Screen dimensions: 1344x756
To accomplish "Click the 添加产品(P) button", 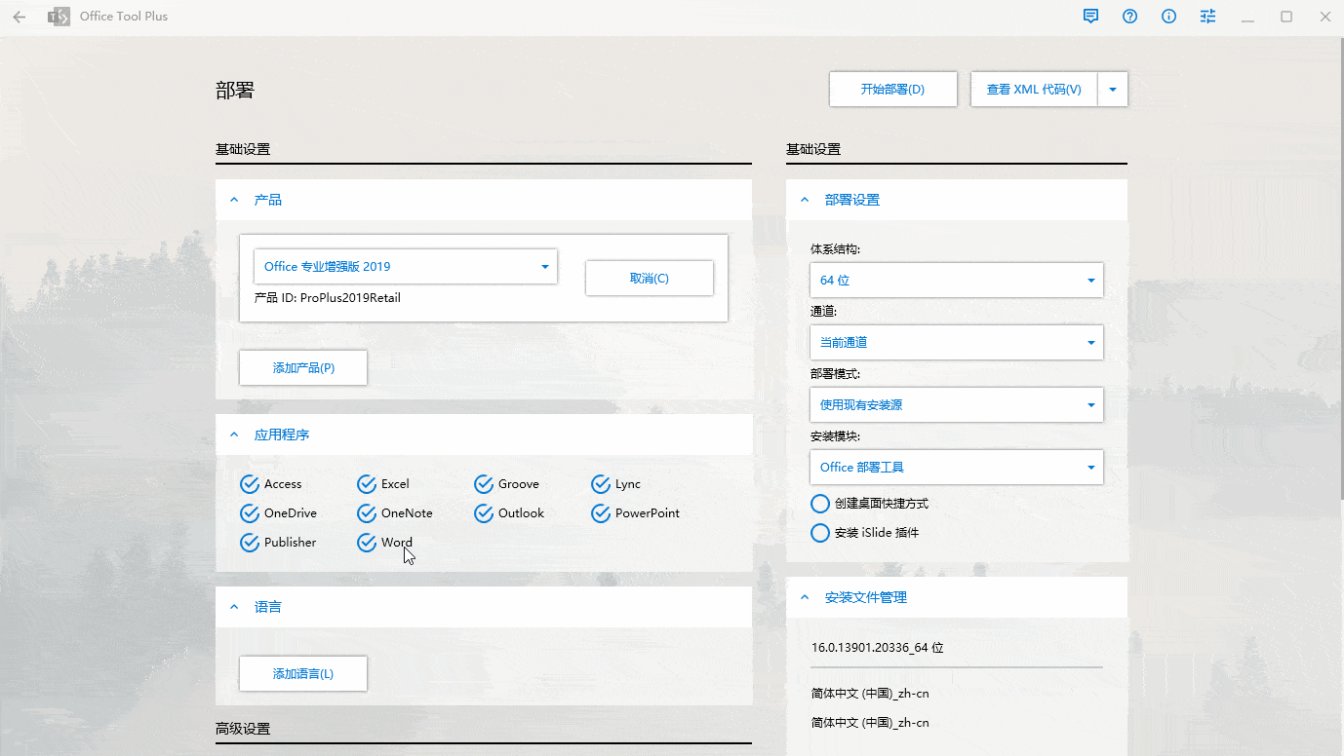I will click(303, 368).
